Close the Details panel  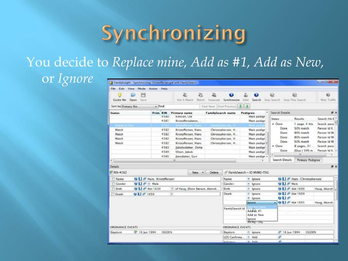pyautogui.click(x=336, y=167)
